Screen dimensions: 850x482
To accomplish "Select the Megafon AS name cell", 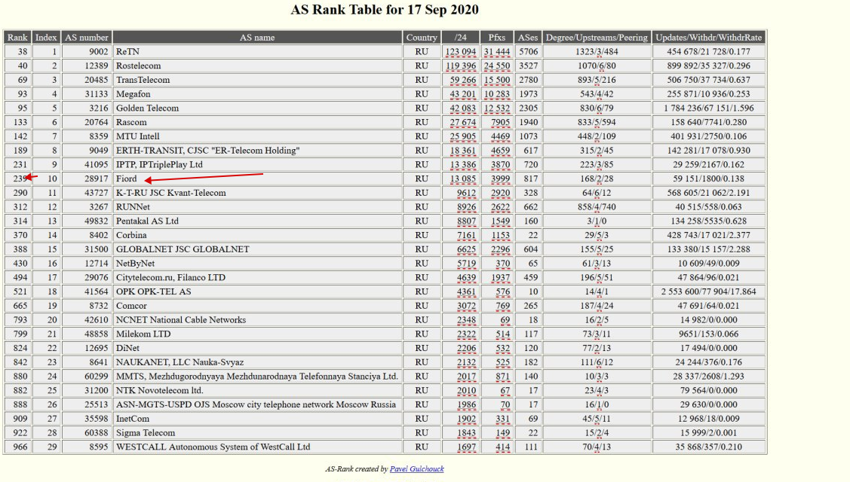I will coord(257,93).
